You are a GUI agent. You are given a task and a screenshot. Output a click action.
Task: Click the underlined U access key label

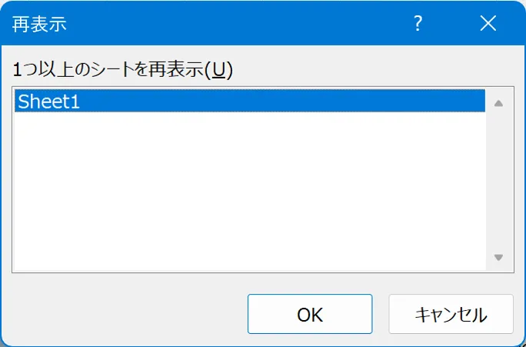click(x=219, y=70)
